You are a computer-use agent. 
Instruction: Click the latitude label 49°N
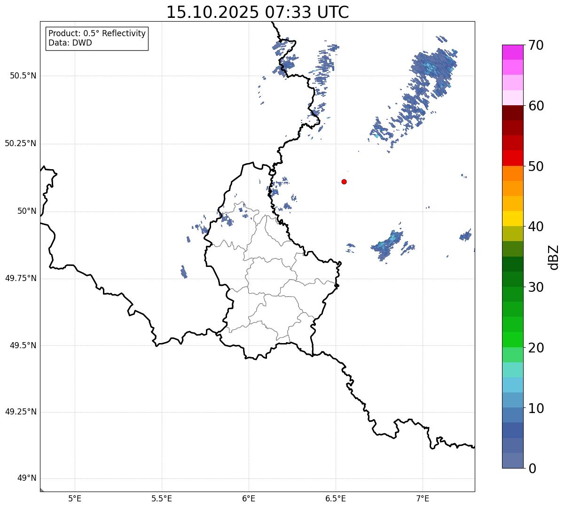click(x=27, y=478)
